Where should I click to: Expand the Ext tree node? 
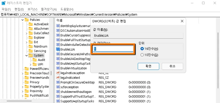pos(26,42)
